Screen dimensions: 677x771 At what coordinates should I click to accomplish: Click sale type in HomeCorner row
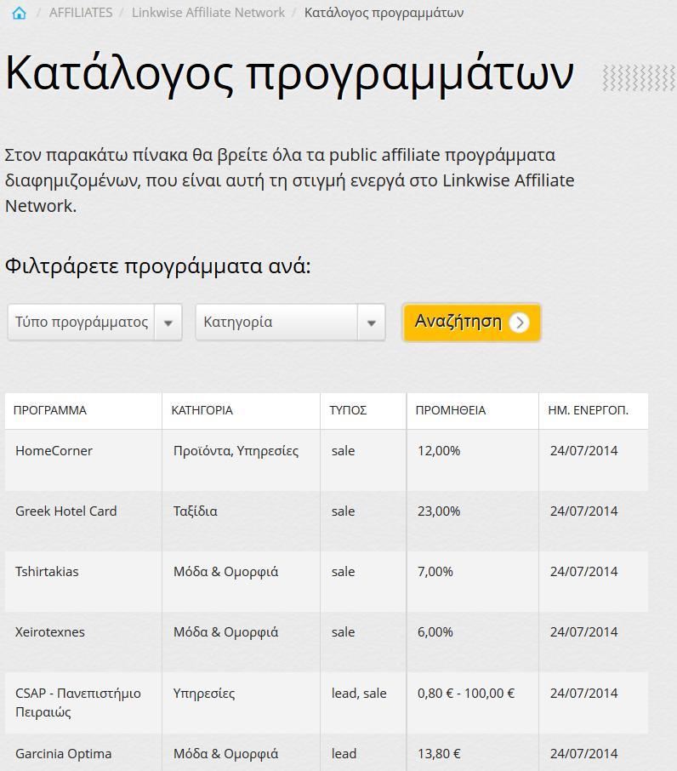[343, 451]
